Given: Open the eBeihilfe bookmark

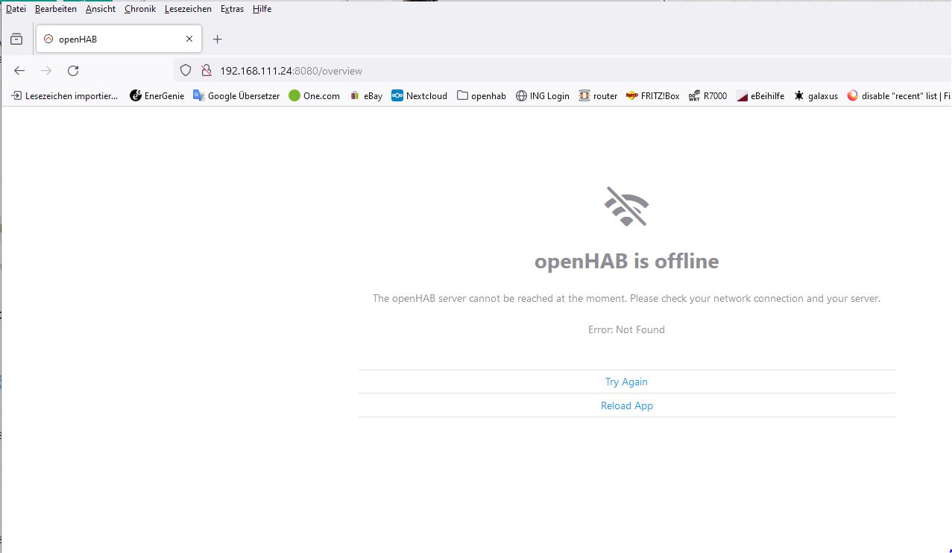Looking at the screenshot, I should (x=760, y=95).
